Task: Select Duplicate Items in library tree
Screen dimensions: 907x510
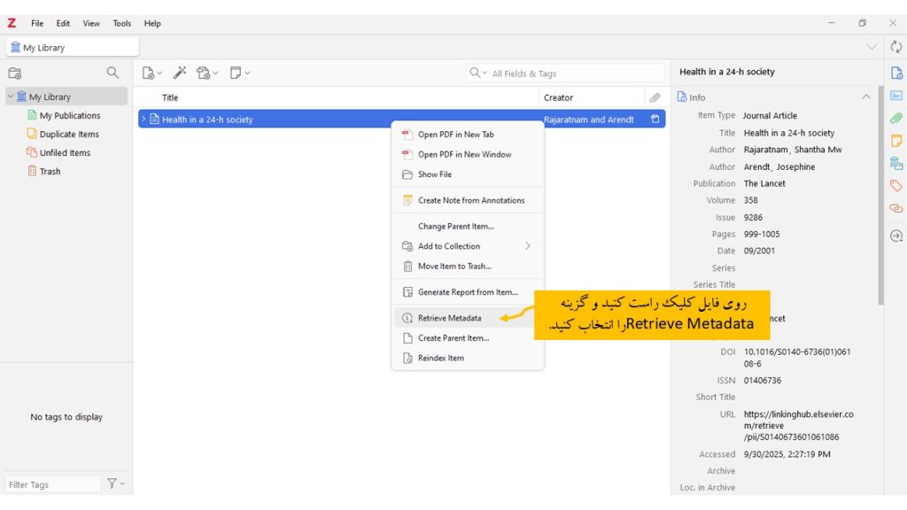Action: (69, 135)
